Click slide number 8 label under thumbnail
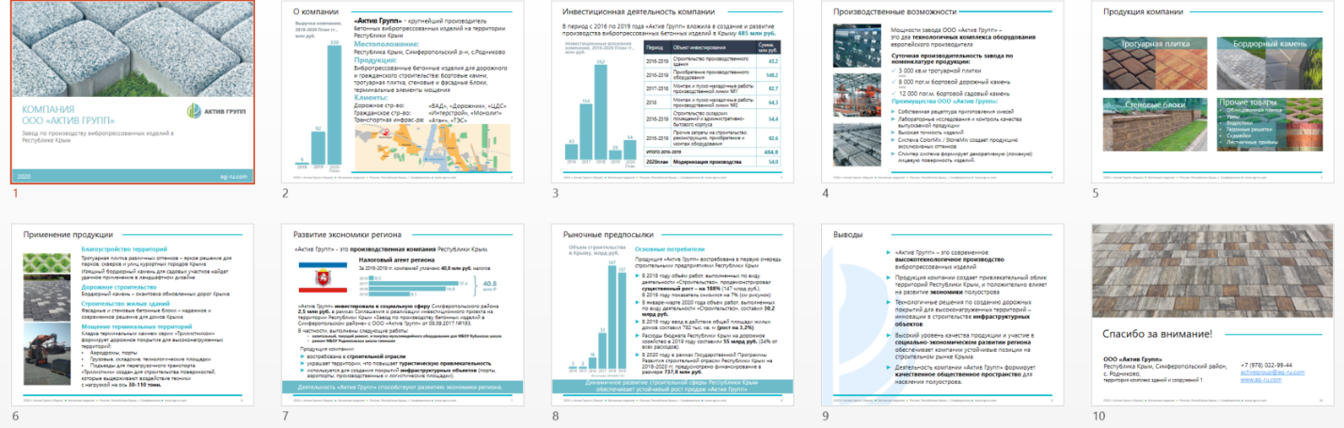Screen dimensions: 1344x428 click(x=555, y=416)
